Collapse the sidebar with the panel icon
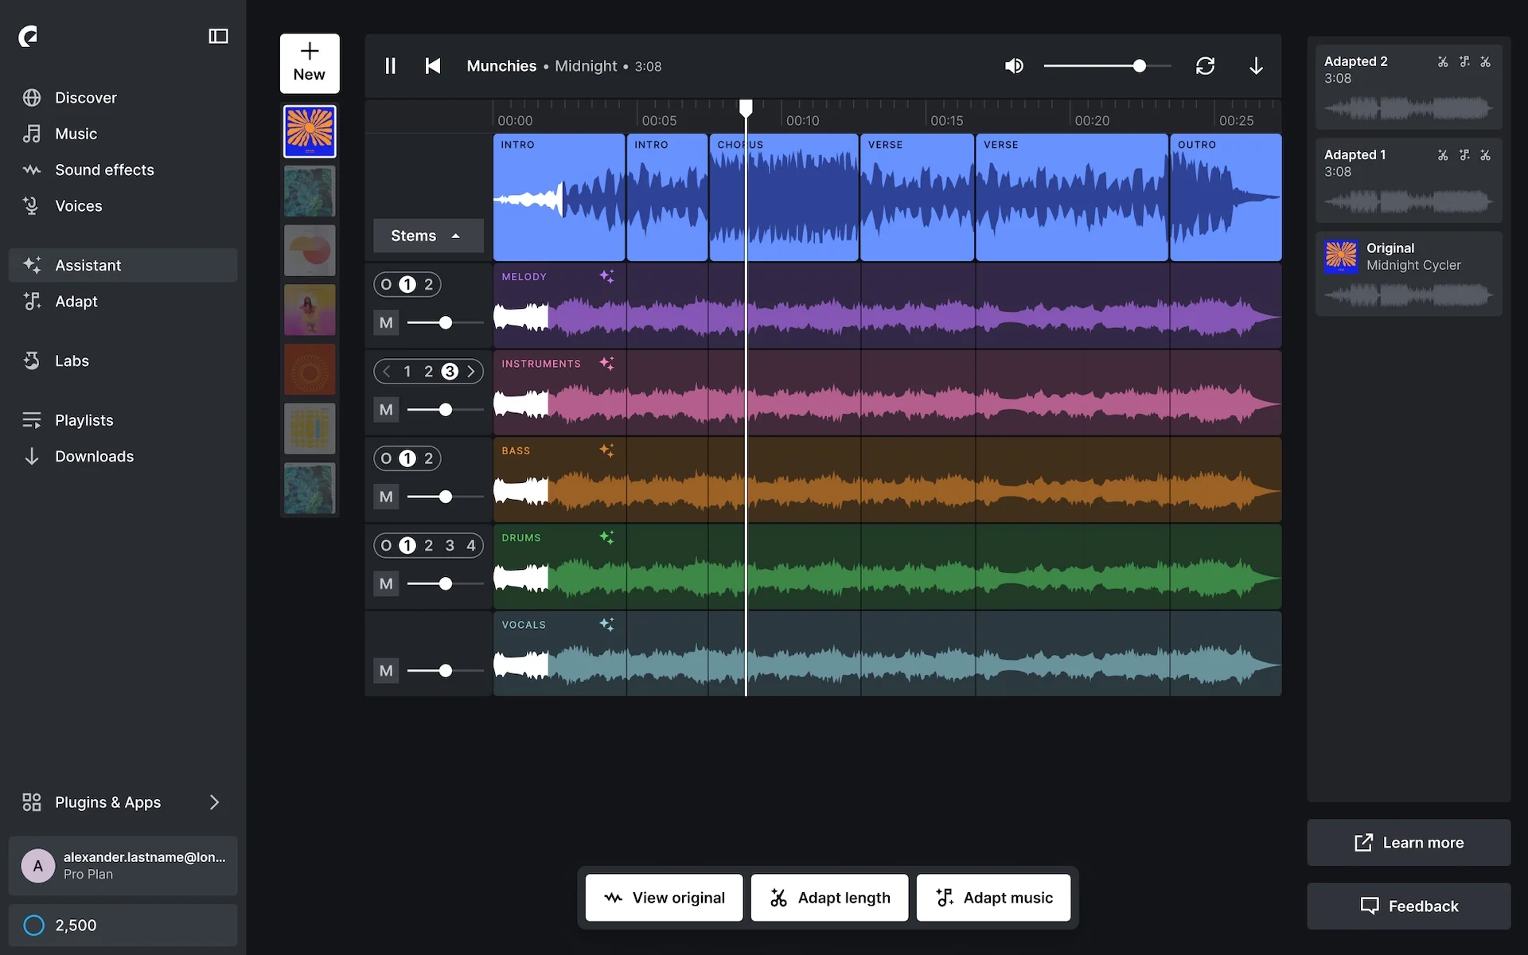The image size is (1528, 955). [218, 36]
